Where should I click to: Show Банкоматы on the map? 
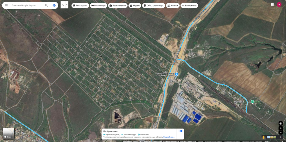pos(189,5)
